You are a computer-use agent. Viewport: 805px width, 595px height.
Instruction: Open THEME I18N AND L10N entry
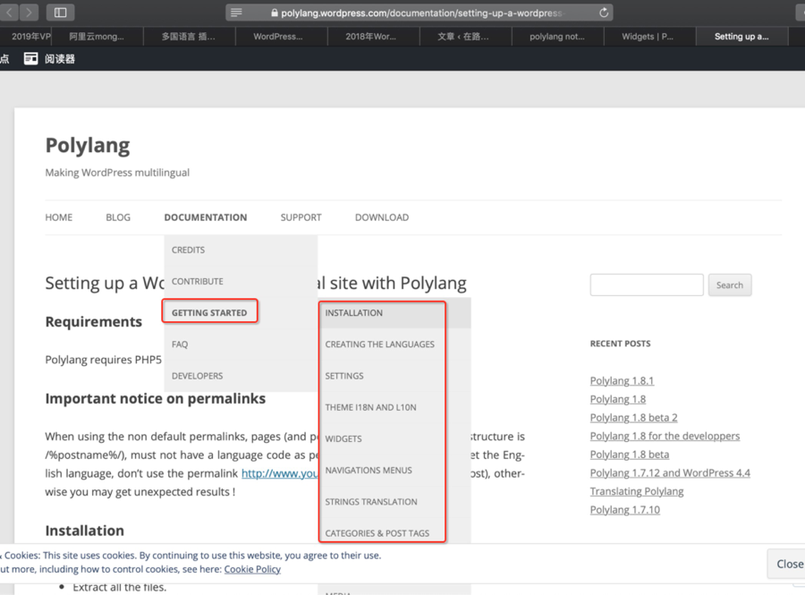pyautogui.click(x=394, y=407)
